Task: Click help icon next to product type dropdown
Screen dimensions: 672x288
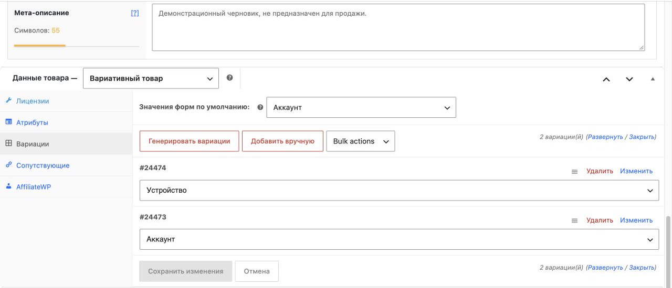Action: pyautogui.click(x=229, y=77)
